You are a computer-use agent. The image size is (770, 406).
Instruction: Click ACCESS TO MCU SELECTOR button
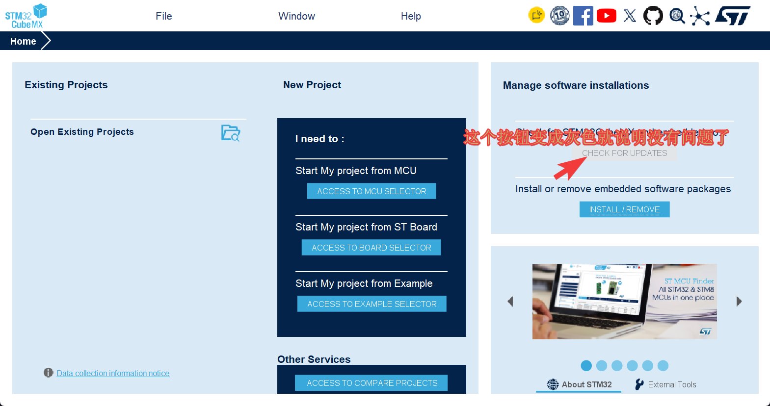click(x=372, y=191)
